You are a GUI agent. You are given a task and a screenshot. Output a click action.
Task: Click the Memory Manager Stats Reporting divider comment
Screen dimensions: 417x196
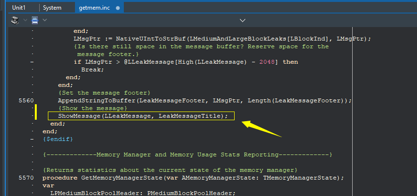click(187, 154)
